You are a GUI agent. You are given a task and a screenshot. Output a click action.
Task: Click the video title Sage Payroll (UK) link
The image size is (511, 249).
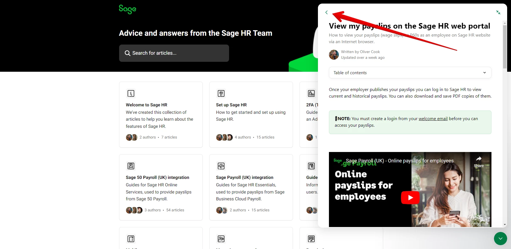(x=400, y=161)
